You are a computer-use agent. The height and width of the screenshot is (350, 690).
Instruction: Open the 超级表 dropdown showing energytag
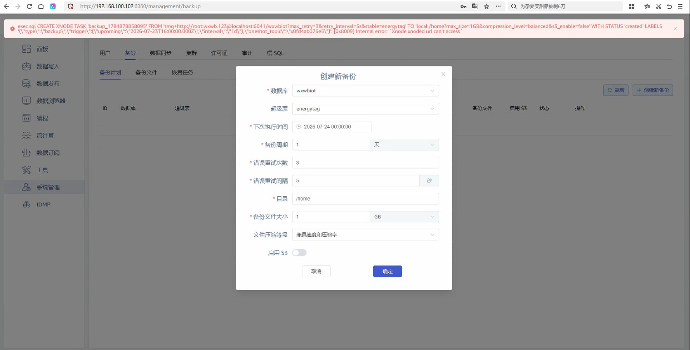click(365, 109)
